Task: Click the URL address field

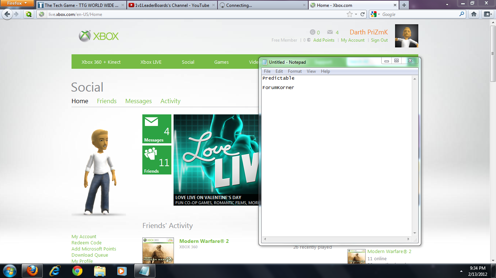Action: [x=196, y=14]
